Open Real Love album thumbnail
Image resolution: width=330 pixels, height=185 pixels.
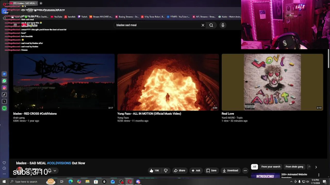tap(272, 82)
